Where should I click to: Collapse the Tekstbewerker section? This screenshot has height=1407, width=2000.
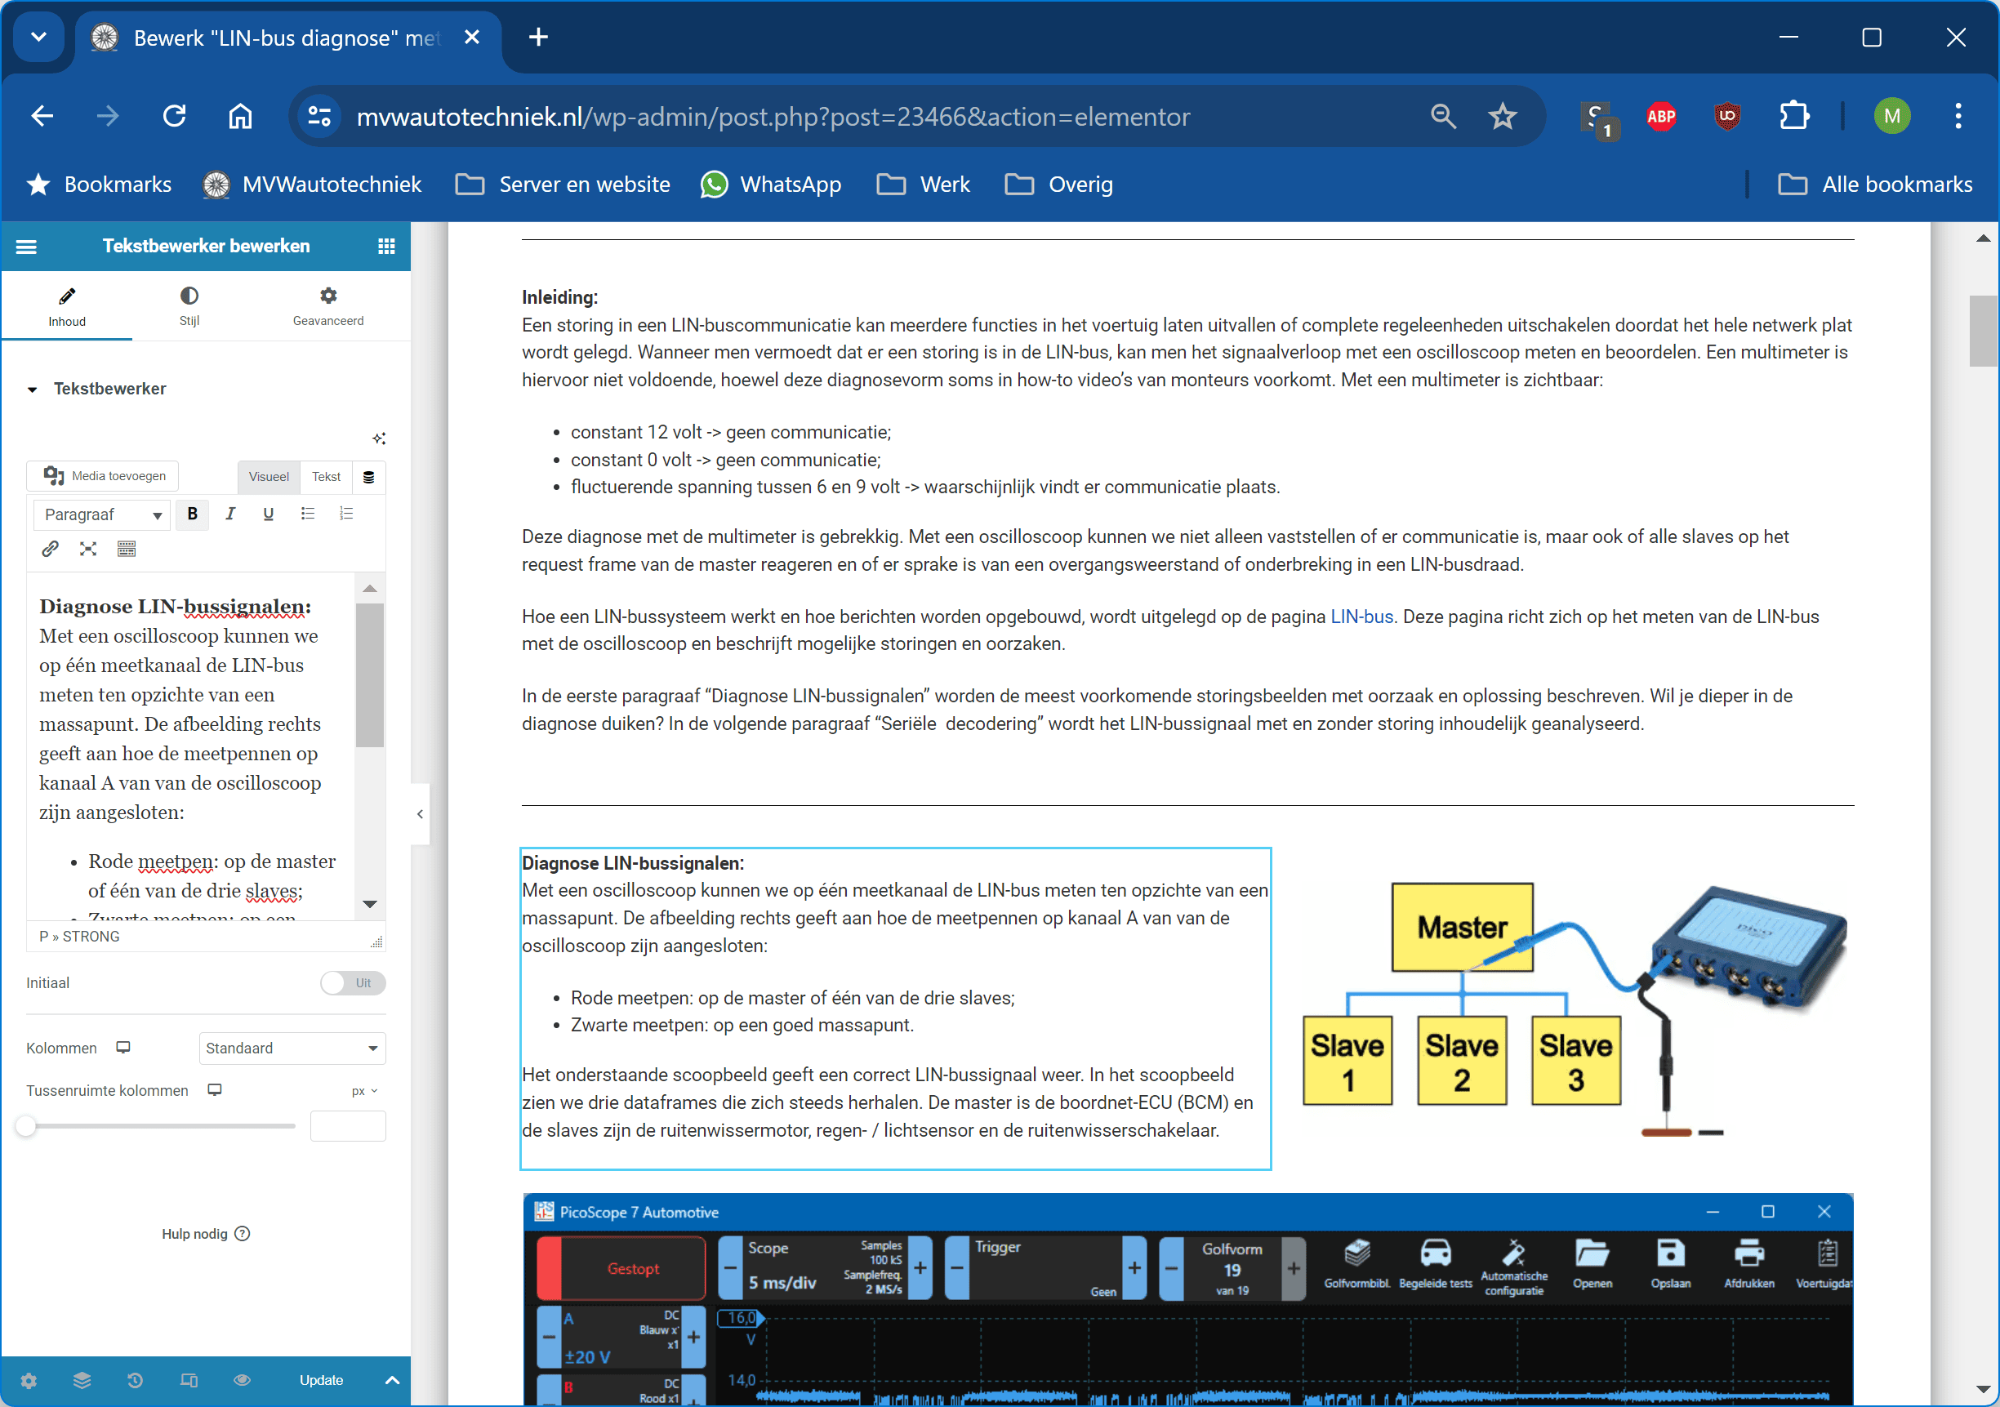(33, 390)
